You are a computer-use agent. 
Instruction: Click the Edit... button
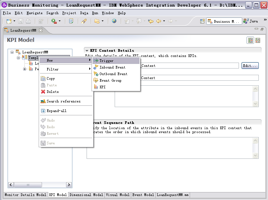250,66
